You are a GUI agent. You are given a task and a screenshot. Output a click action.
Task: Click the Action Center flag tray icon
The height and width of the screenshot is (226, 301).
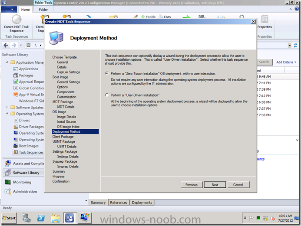point(251,218)
